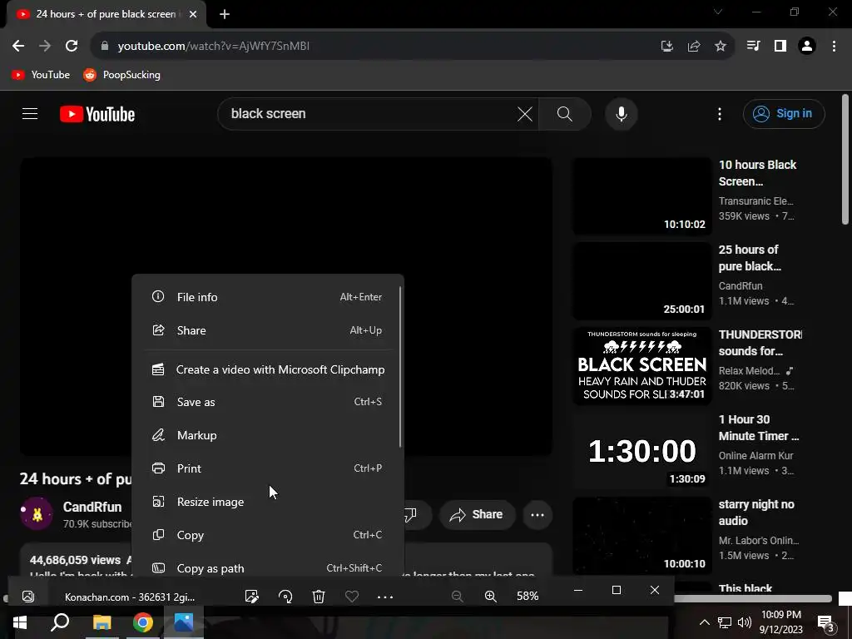Viewport: 852px width, 639px height.
Task: Open the PoopSucking bookmark
Action: coord(121,75)
